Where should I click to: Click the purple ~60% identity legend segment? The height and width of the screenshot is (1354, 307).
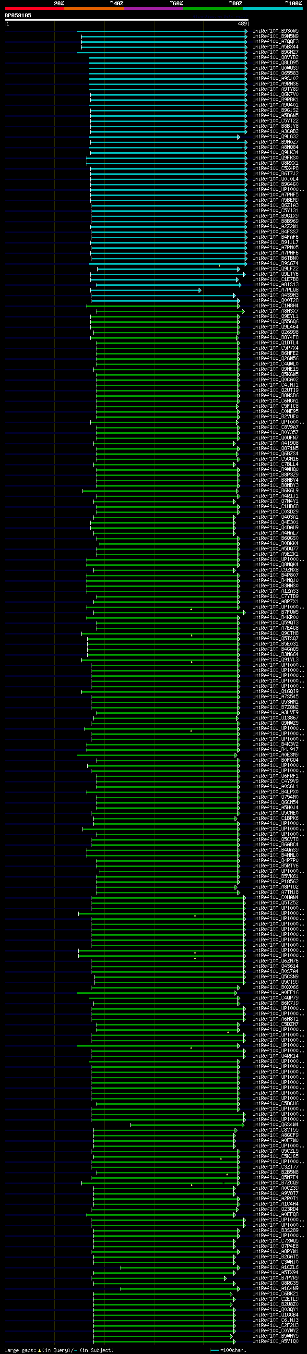[x=154, y=9]
